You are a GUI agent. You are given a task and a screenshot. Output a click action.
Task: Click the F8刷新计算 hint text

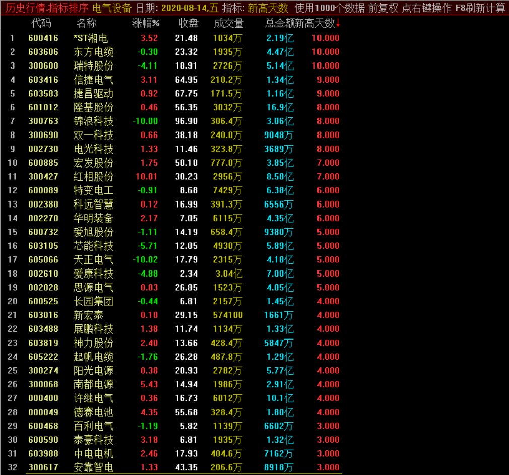point(480,8)
